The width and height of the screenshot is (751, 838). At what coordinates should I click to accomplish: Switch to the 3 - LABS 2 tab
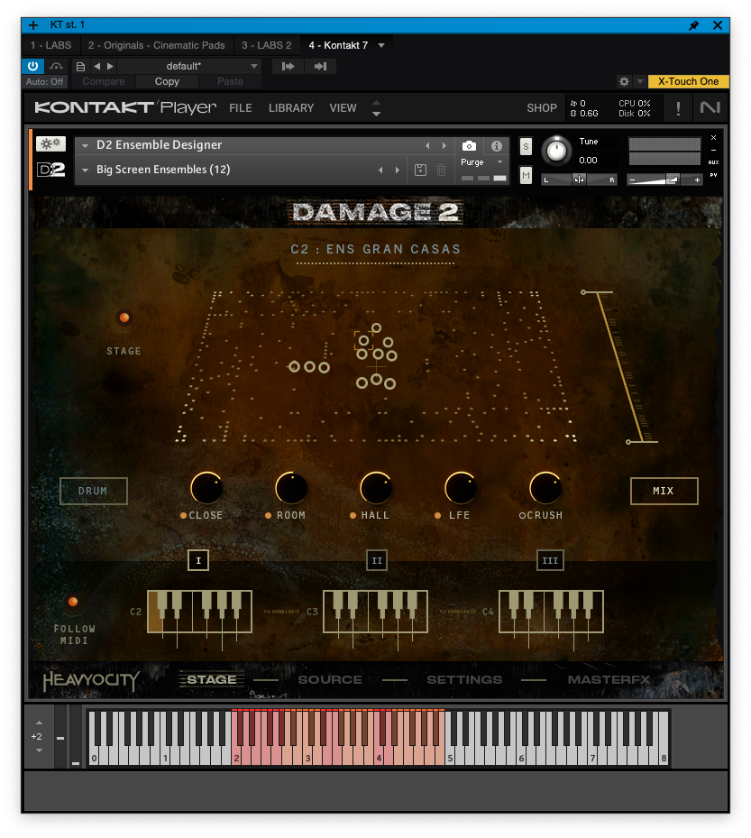(267, 45)
